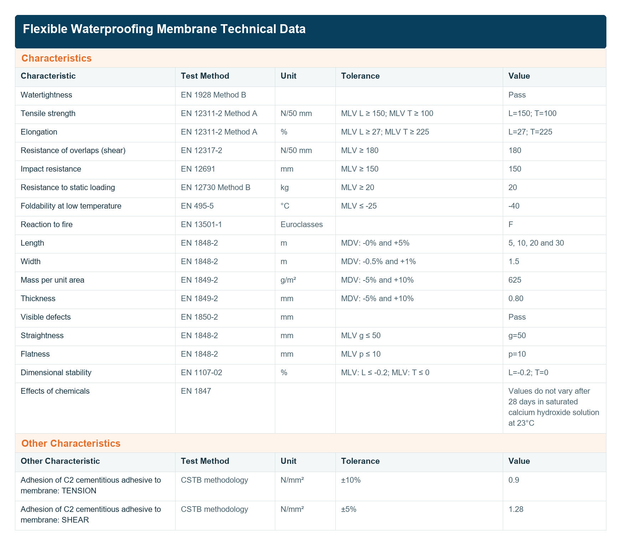621x545 pixels.
Task: Click the 'Straightness' row label
Action: [x=42, y=335]
